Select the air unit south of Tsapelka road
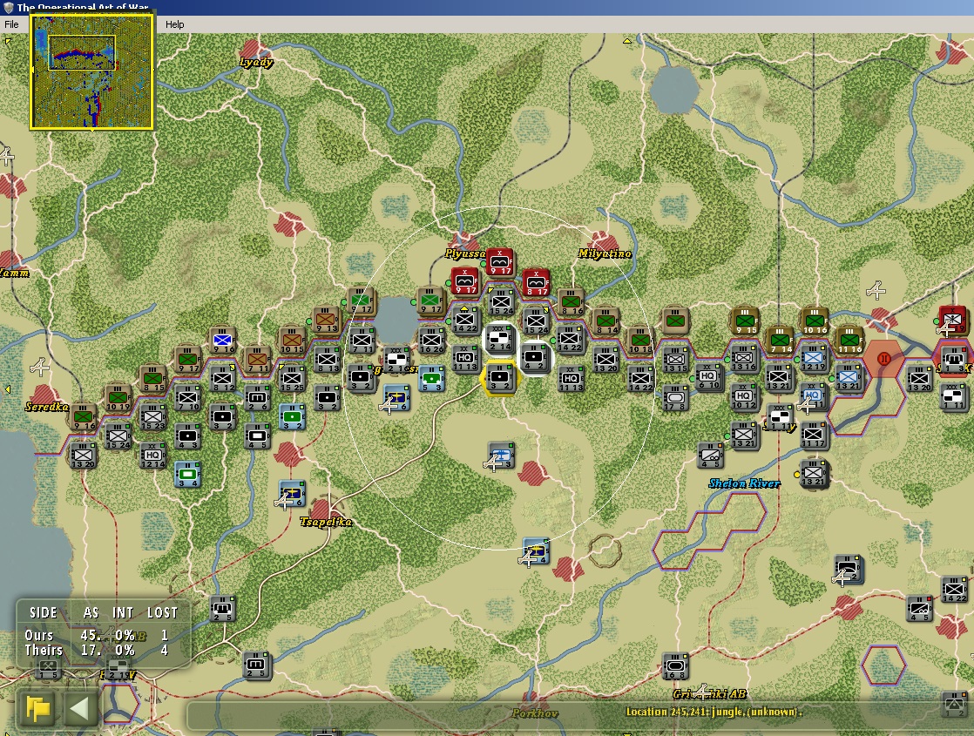This screenshot has width=974, height=736. (291, 495)
